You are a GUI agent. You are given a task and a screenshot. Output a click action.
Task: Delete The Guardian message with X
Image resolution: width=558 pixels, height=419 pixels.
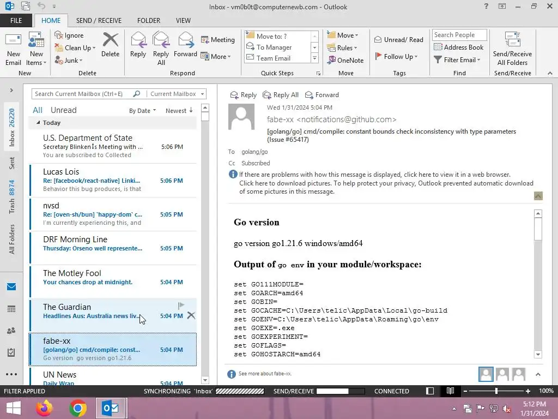pyautogui.click(x=191, y=315)
